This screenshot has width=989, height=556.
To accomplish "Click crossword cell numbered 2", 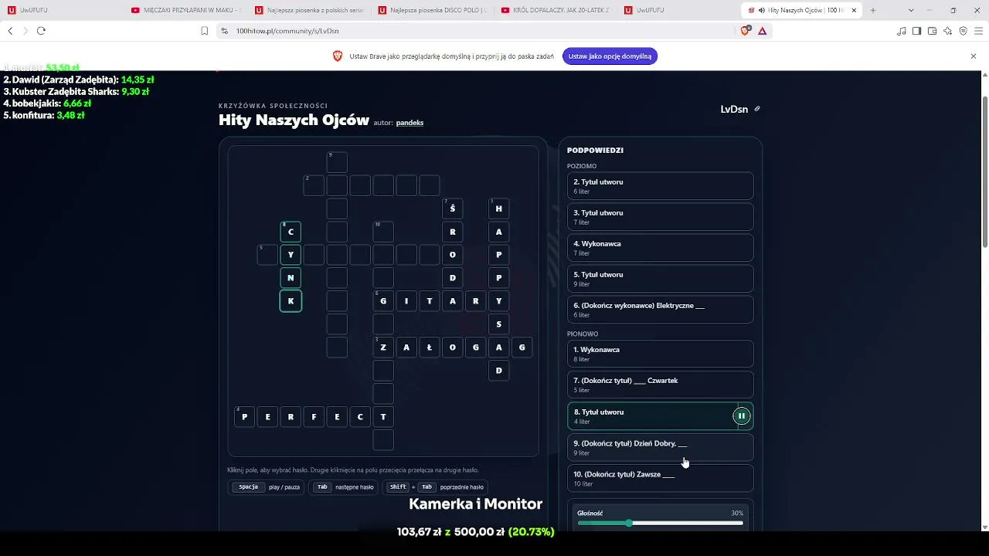I will (x=314, y=185).
